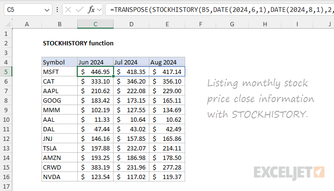Click the fill handle of cell C5

114,76
